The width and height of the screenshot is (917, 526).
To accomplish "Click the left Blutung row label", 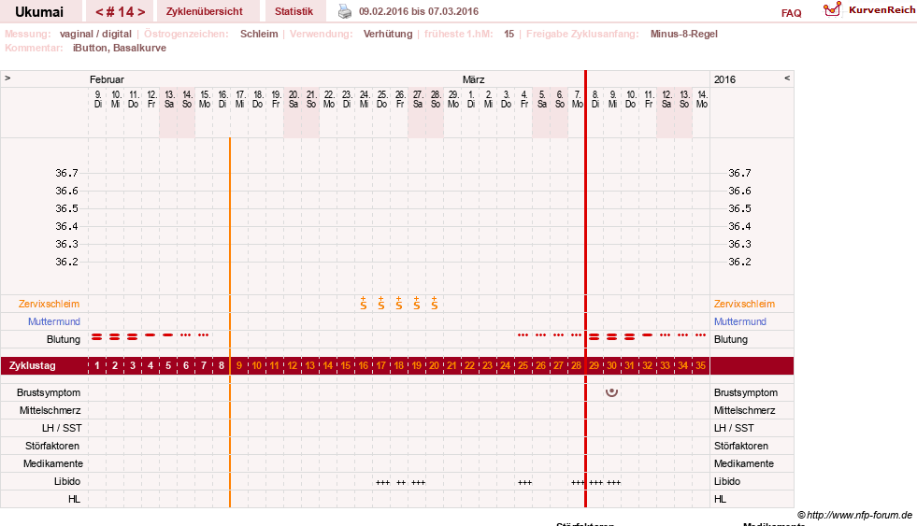I will pos(64,339).
